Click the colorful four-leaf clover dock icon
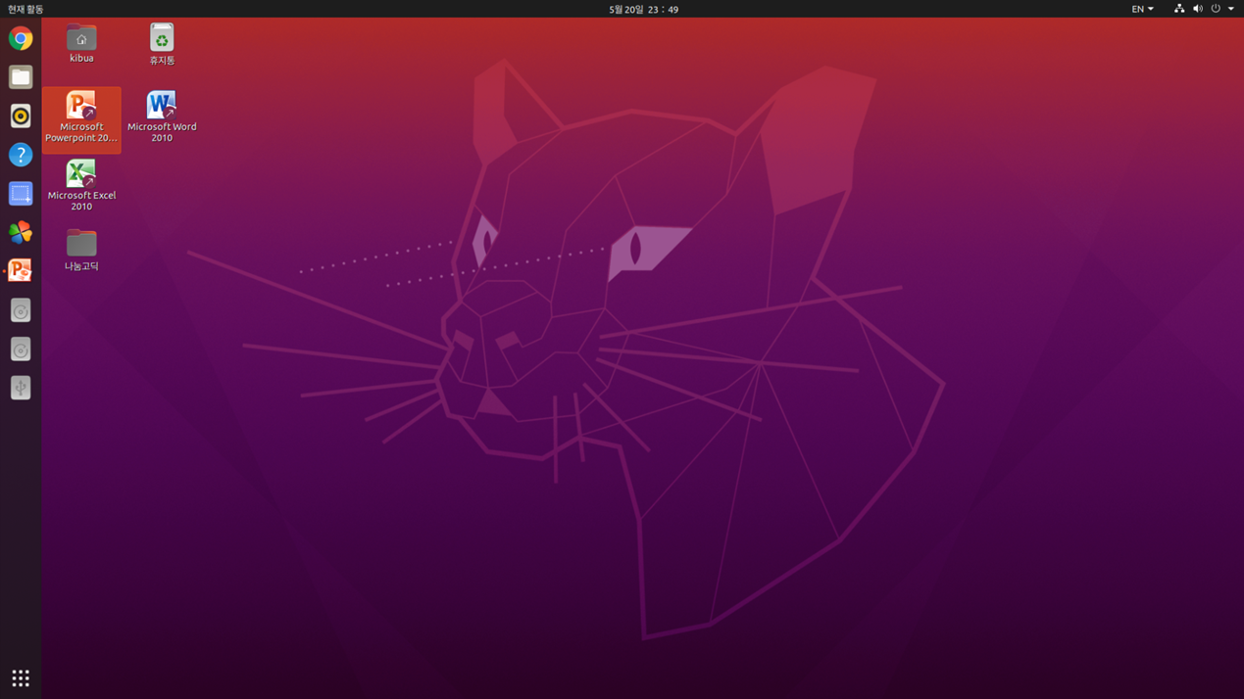Image resolution: width=1244 pixels, height=699 pixels. pyautogui.click(x=21, y=232)
